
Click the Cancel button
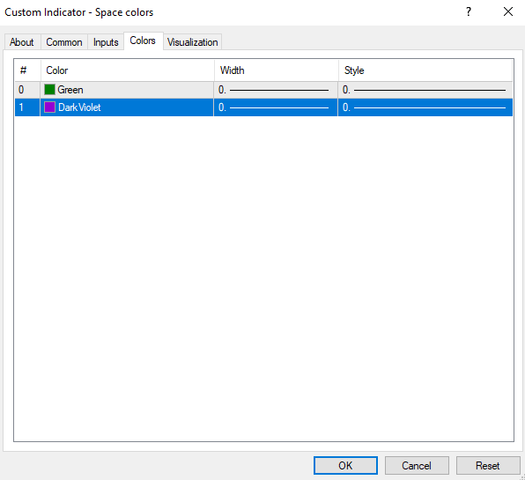pyautogui.click(x=417, y=465)
